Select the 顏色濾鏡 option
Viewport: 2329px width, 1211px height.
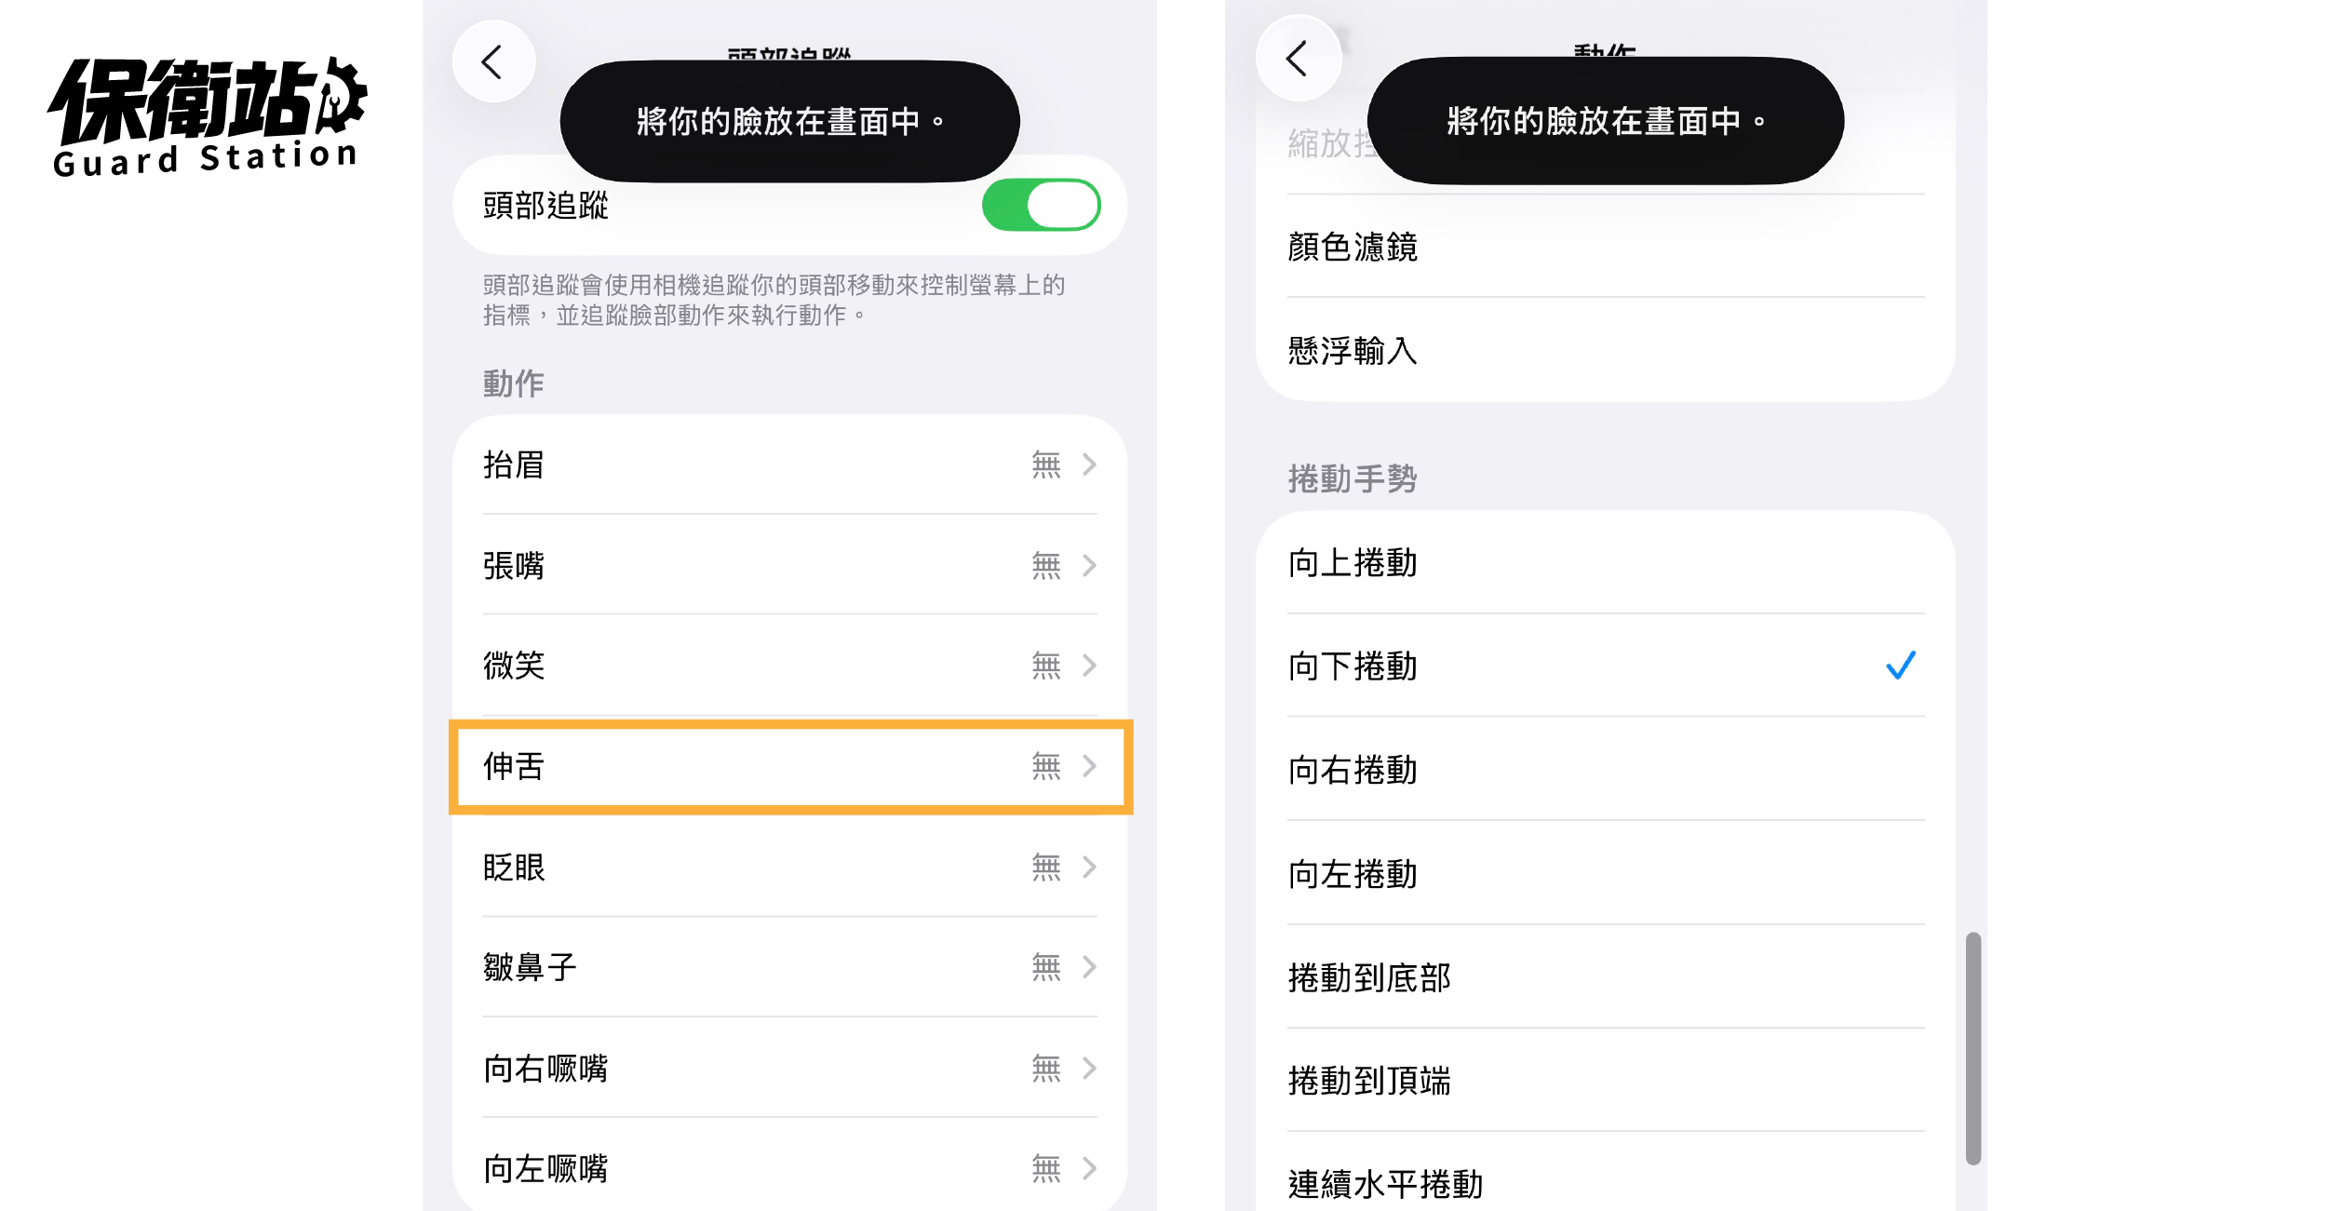pyautogui.click(x=1606, y=247)
